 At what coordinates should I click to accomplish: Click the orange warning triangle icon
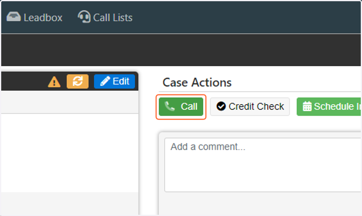54,82
